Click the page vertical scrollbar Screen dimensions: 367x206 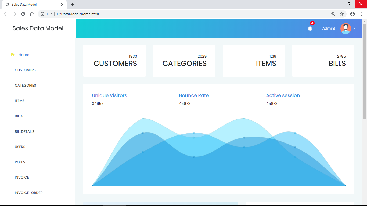(365, 72)
